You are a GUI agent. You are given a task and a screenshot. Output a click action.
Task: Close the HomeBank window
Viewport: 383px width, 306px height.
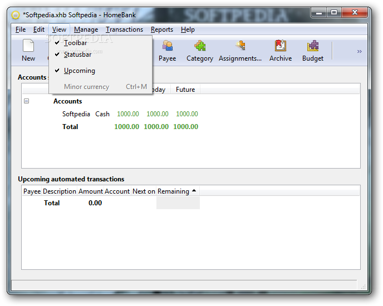point(355,13)
